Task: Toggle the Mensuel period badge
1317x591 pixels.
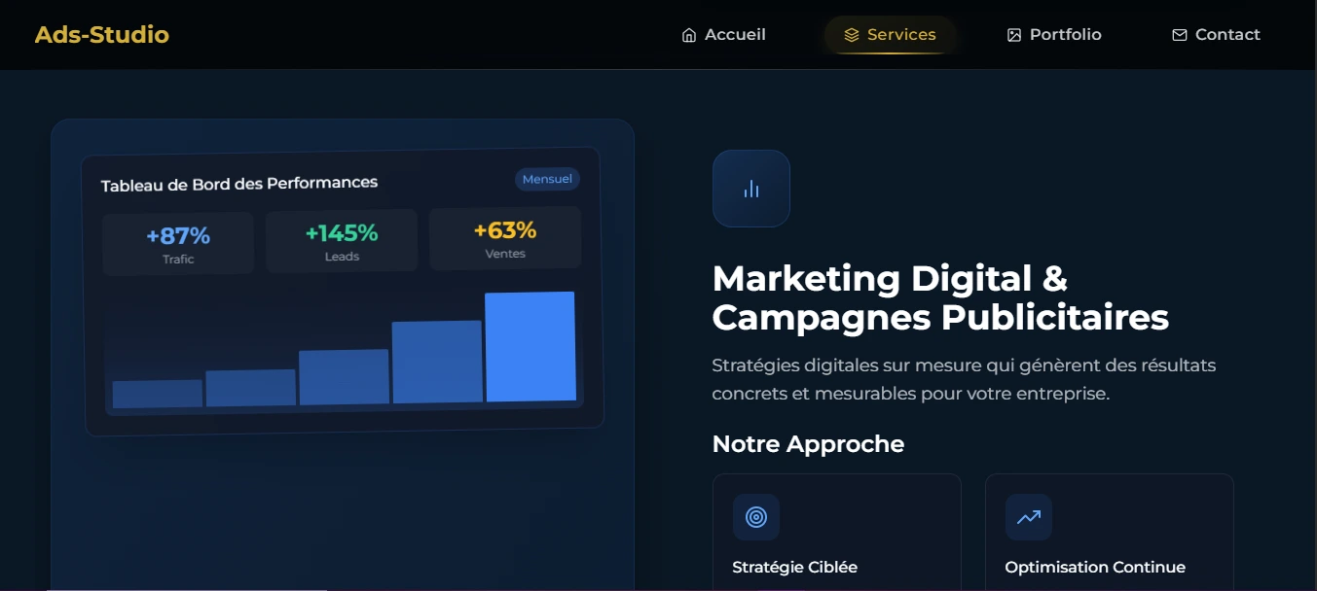Action: click(547, 179)
